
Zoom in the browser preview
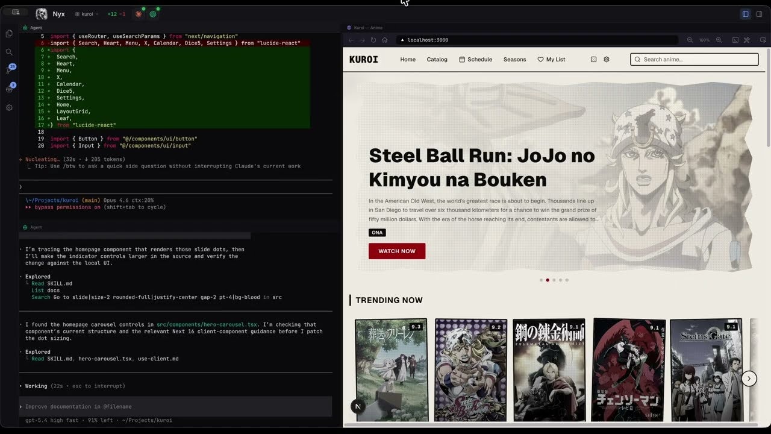point(719,40)
